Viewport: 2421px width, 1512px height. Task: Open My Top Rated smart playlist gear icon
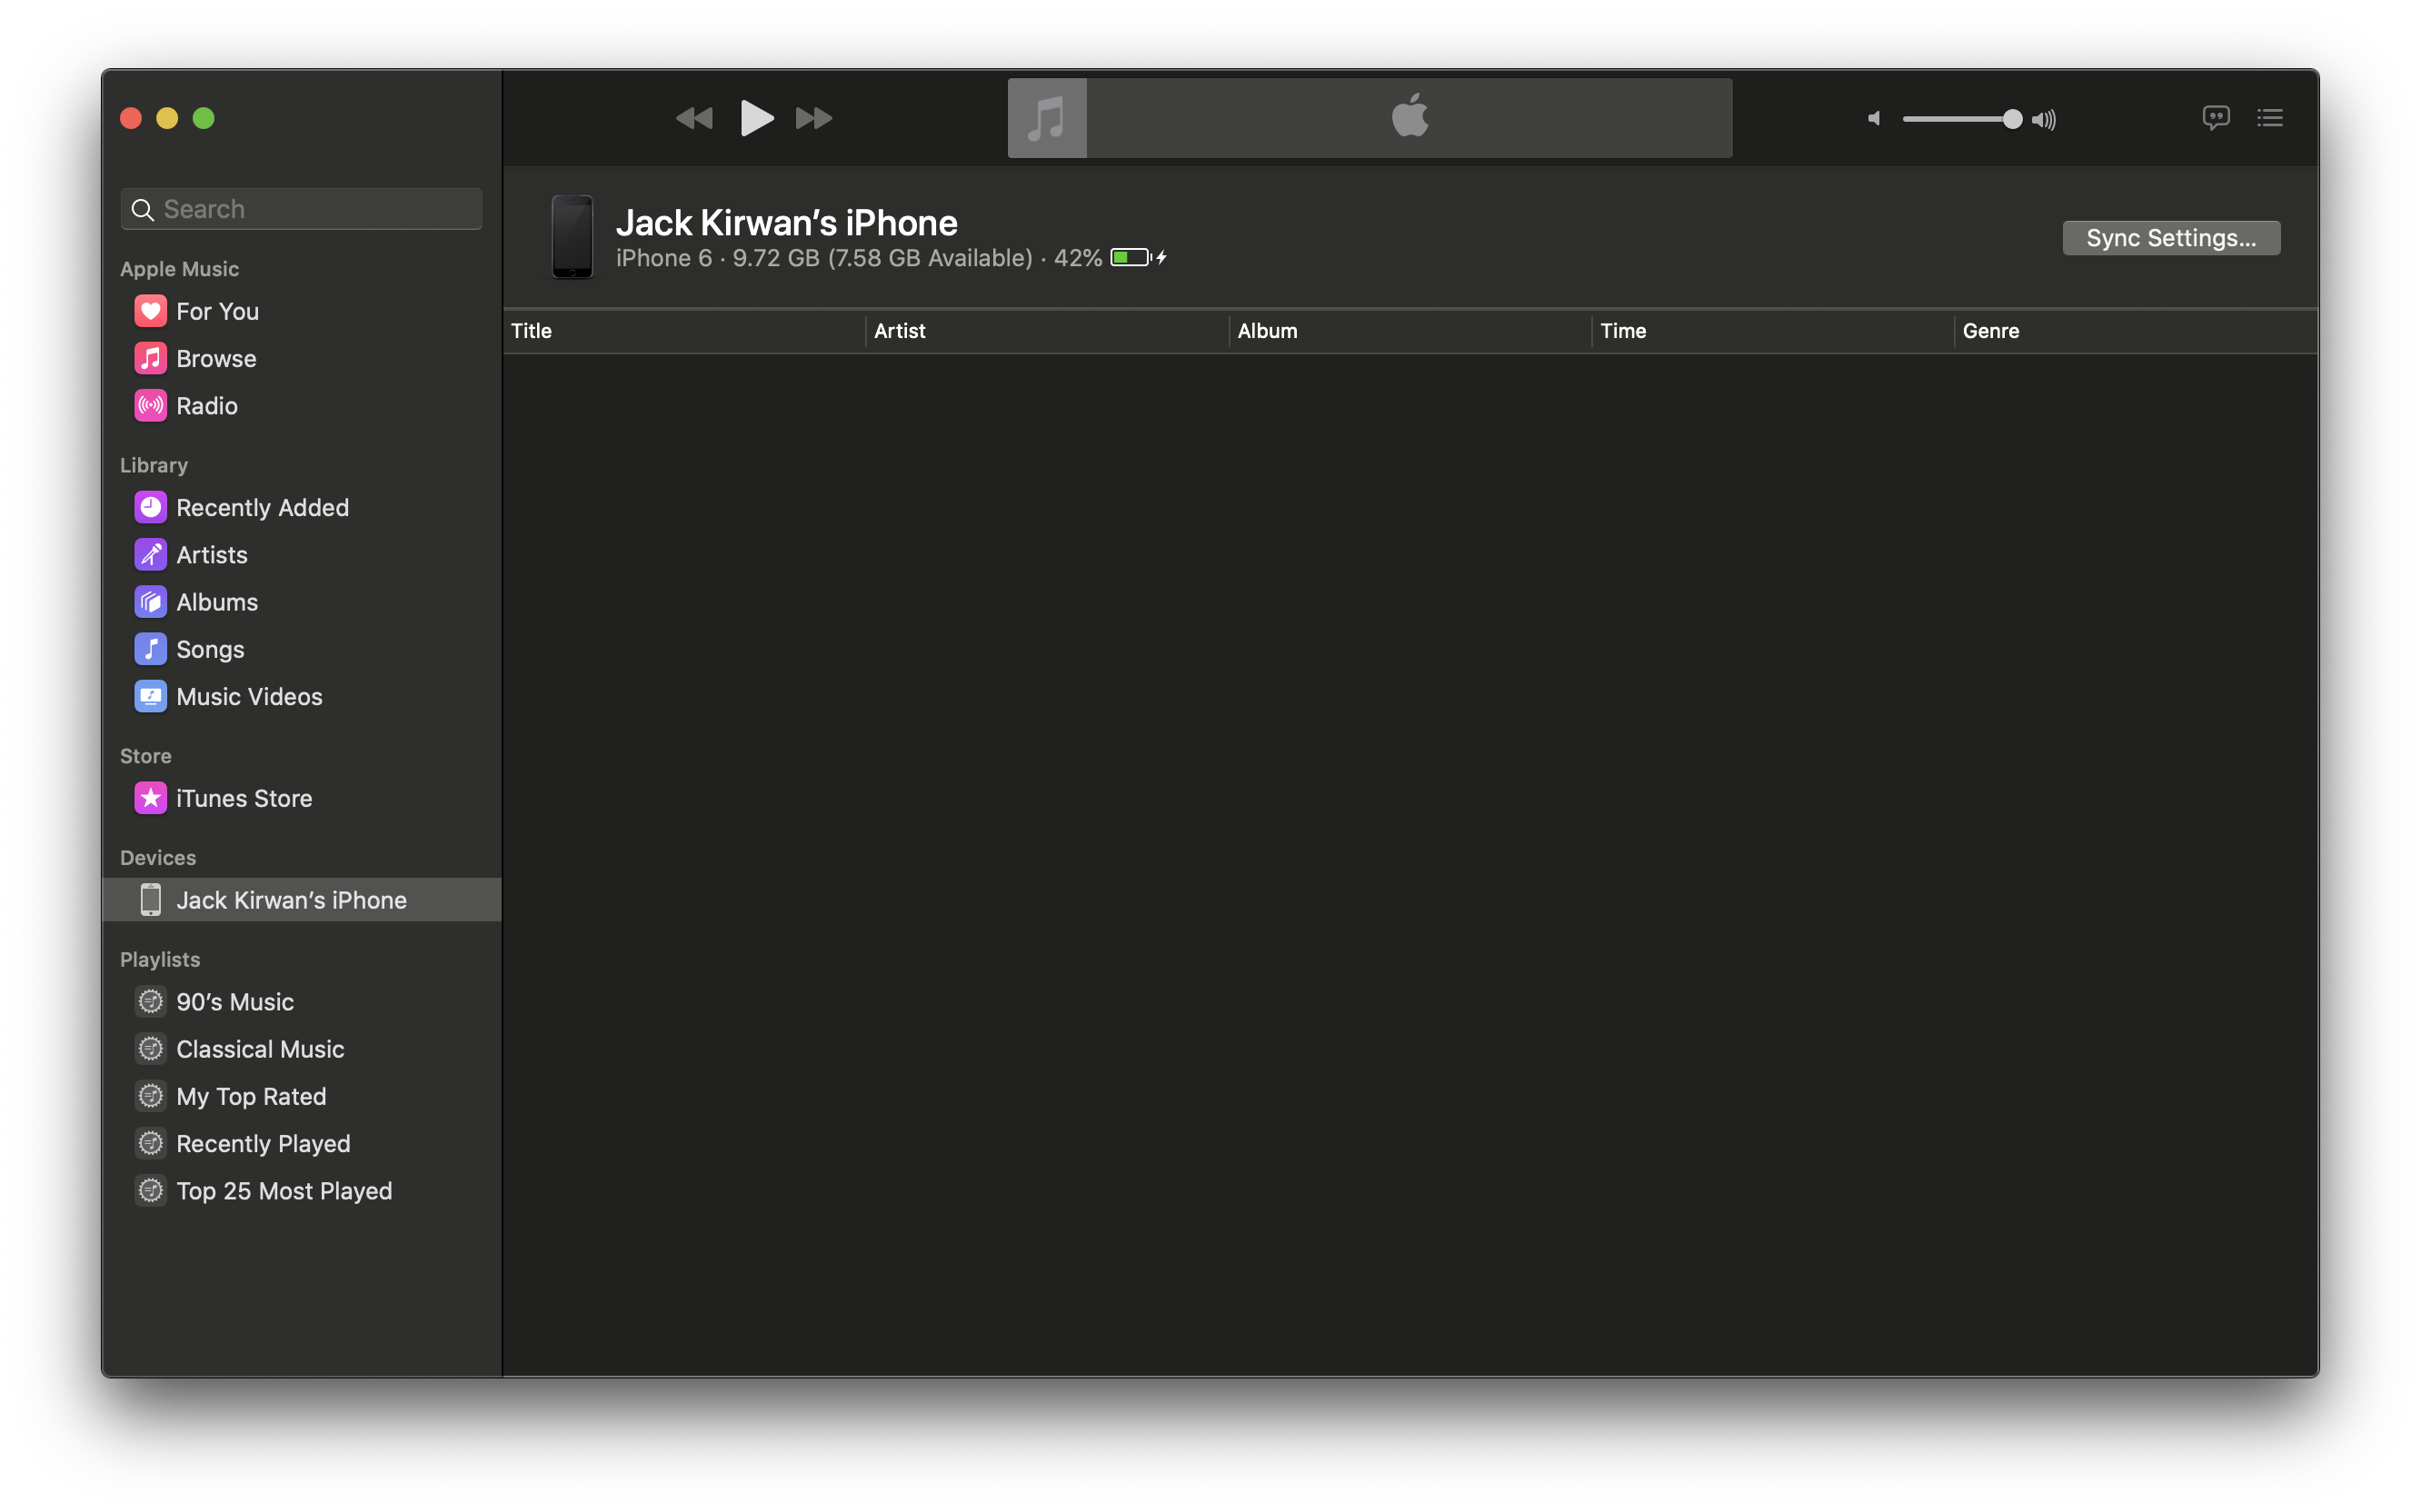[x=150, y=1096]
